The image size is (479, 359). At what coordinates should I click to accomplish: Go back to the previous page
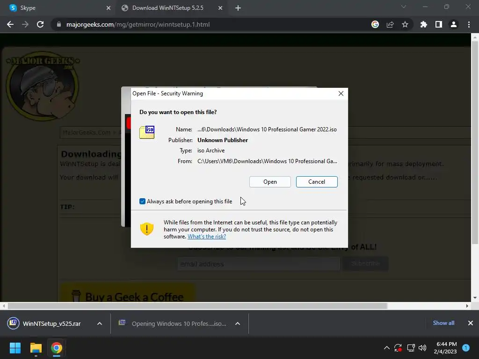pos(10,24)
